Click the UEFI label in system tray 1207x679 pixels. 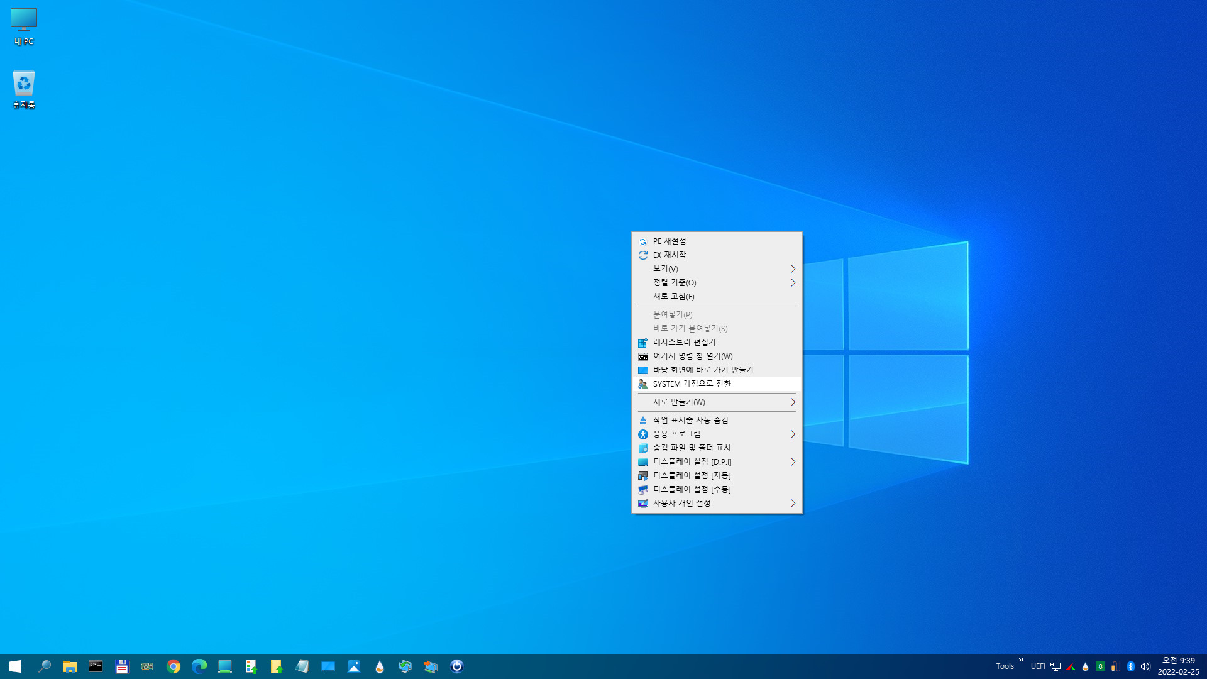pos(1038,666)
